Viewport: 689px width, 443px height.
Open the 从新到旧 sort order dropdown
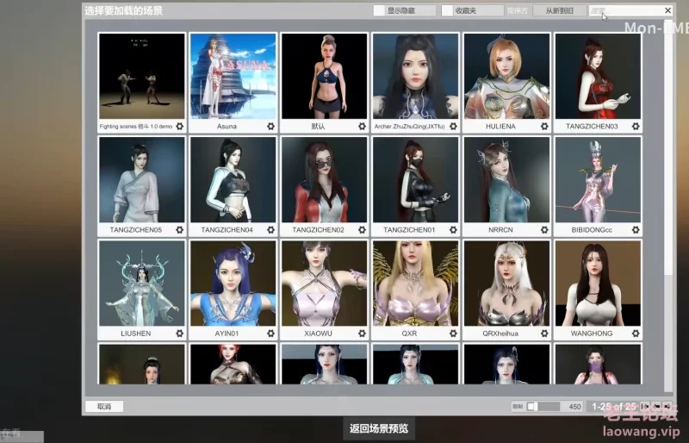coord(559,10)
